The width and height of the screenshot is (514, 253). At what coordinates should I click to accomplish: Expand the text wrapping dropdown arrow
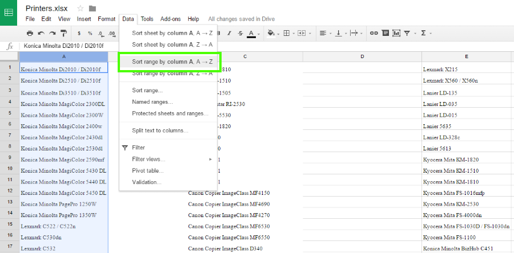[362, 34]
